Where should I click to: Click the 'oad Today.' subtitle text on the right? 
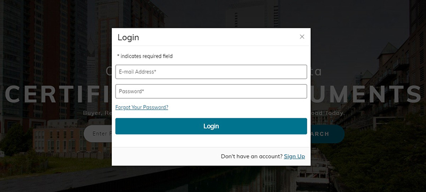[328, 113]
